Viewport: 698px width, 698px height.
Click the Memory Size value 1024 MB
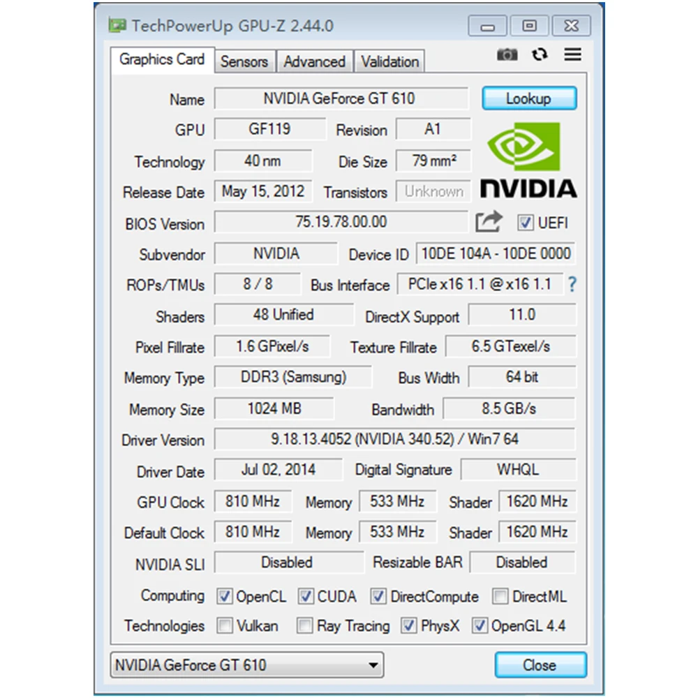[274, 408]
